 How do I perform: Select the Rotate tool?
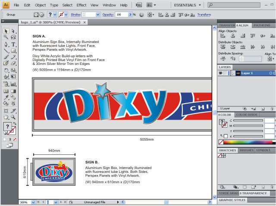tap(6, 71)
